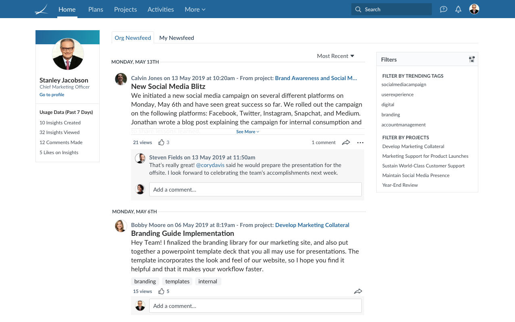Filter by branding trending tag

click(x=391, y=115)
